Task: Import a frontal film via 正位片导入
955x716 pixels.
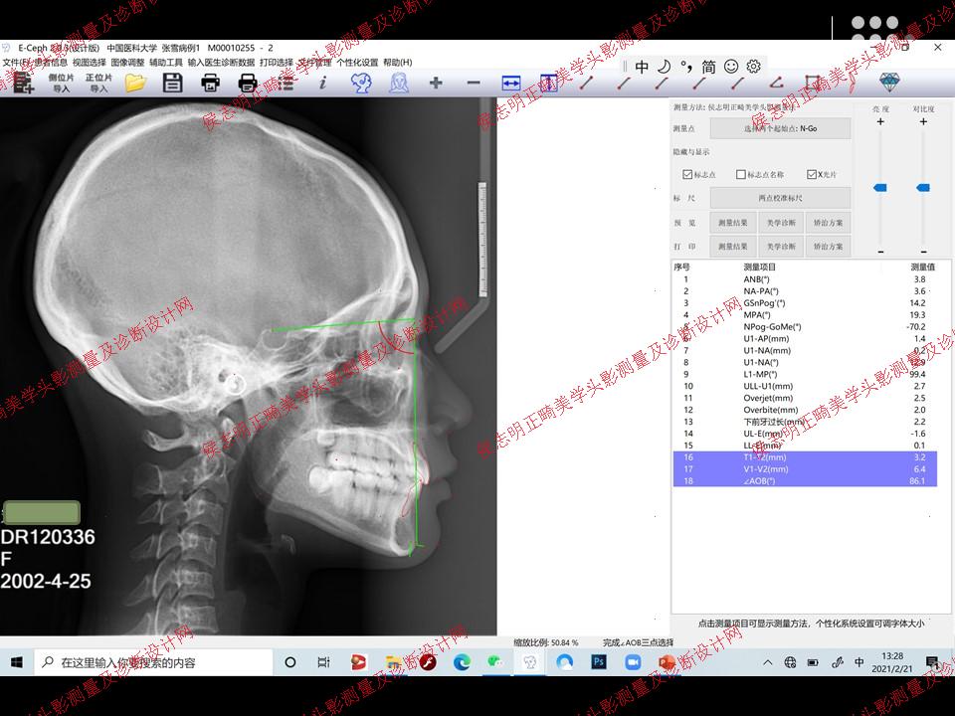Action: (x=98, y=83)
